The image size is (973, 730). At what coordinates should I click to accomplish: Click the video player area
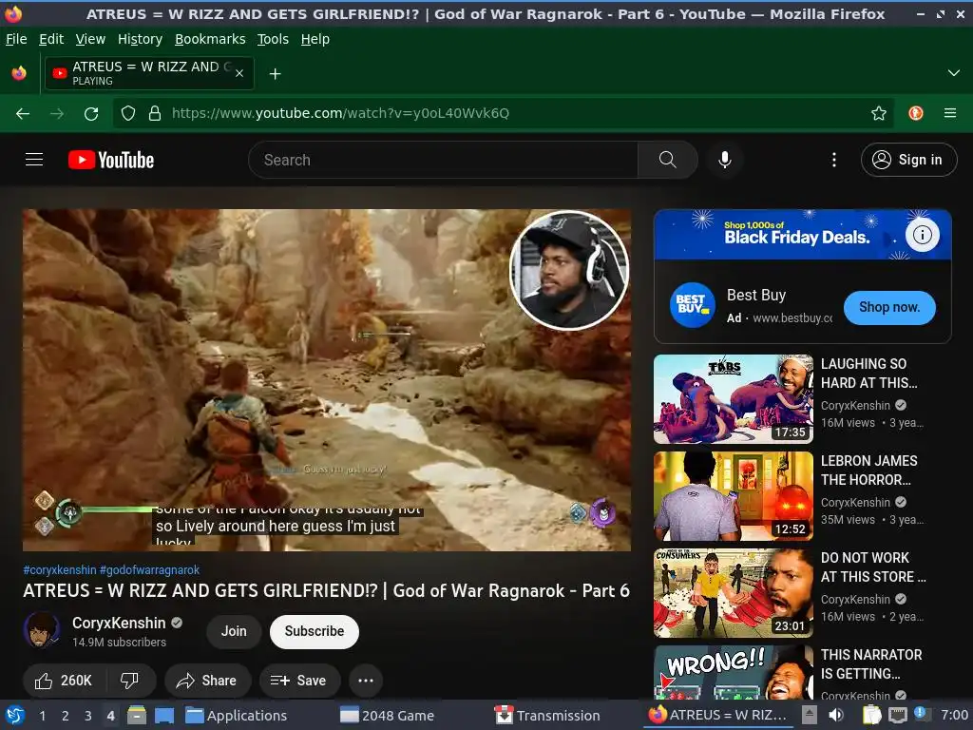[327, 379]
